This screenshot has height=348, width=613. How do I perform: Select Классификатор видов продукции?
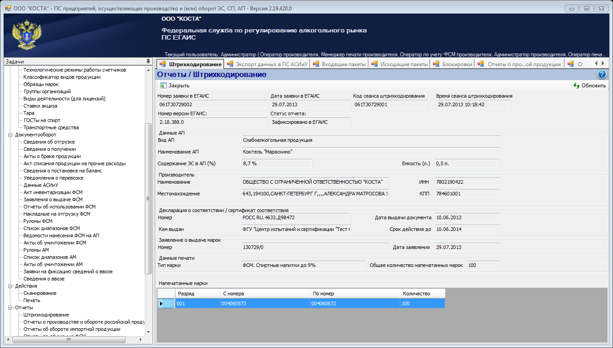click(62, 77)
